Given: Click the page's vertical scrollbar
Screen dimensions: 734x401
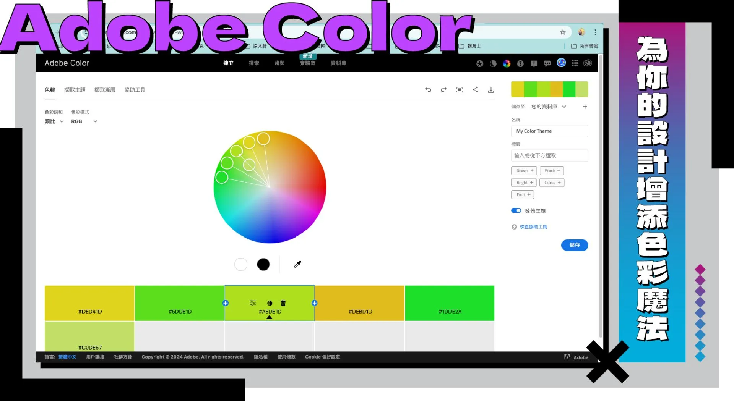Looking at the screenshot, I should tap(601, 196).
